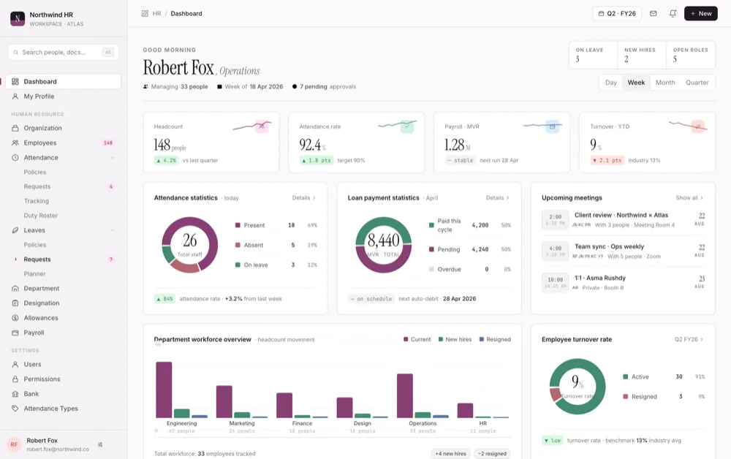This screenshot has height=459, width=731.
Task: Click the RF user avatar
Action: point(15,444)
